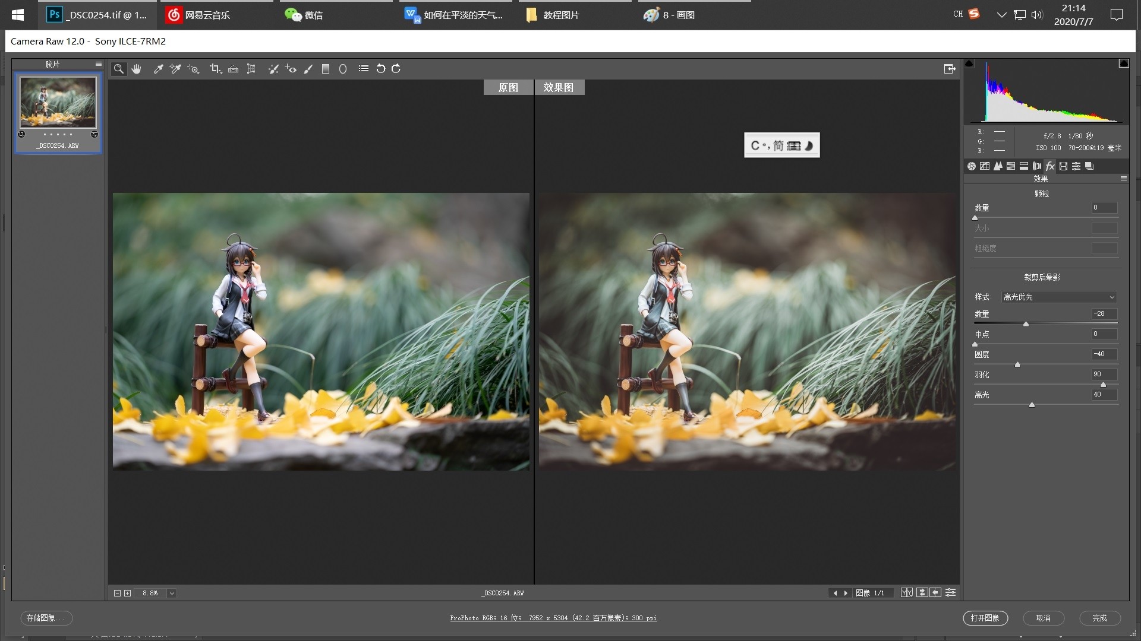
Task: Open the vignette style dropdown 高光优先
Action: [1059, 297]
